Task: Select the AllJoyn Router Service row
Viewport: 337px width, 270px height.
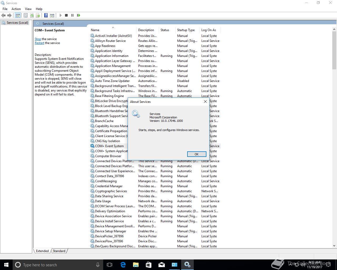Action: [155, 41]
